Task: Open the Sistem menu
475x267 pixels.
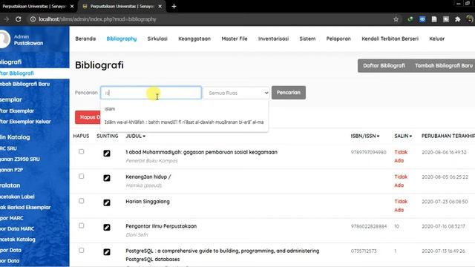Action: (307, 39)
